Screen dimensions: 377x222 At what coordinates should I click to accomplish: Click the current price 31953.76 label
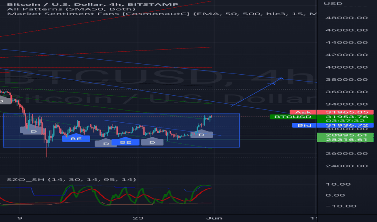tap(347, 117)
